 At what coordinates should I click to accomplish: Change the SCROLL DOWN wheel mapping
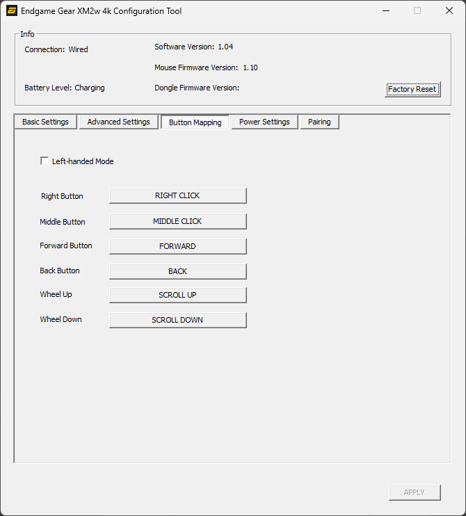178,320
